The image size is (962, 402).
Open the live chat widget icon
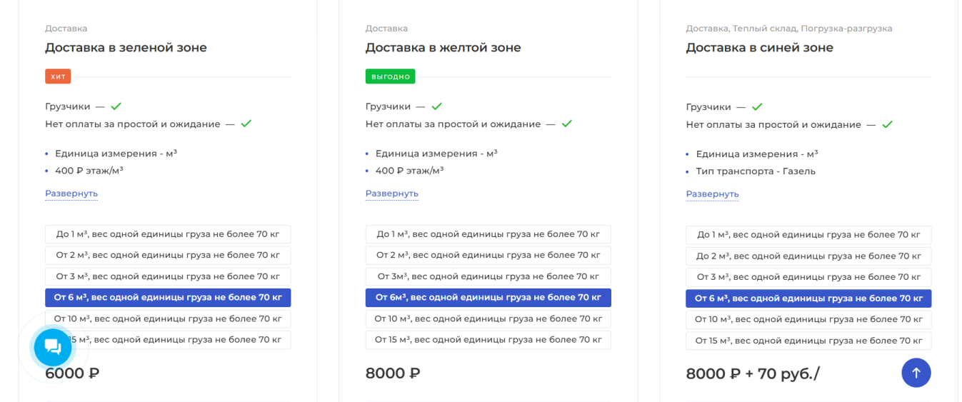tap(53, 348)
